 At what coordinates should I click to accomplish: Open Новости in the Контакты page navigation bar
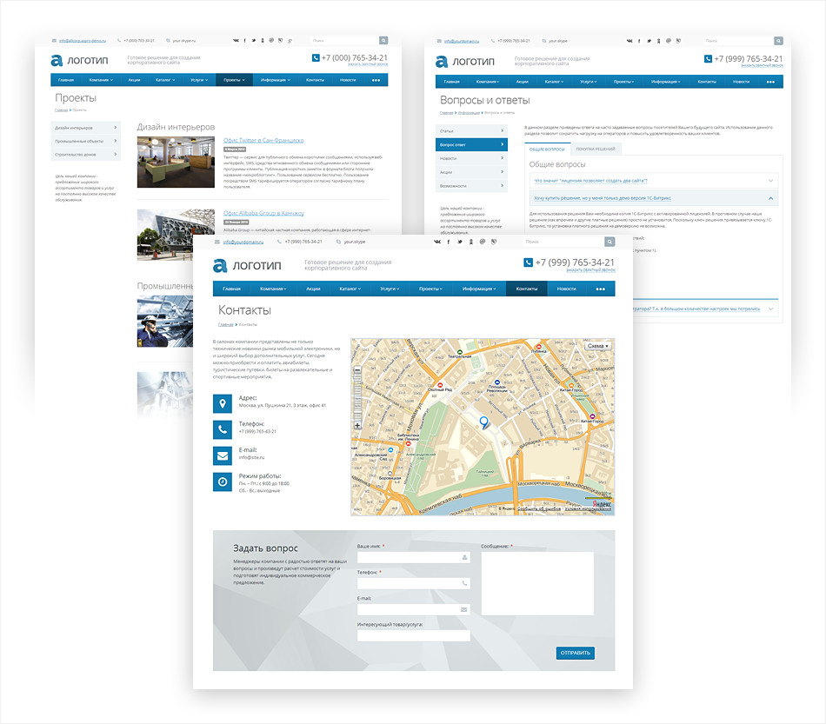pos(566,289)
